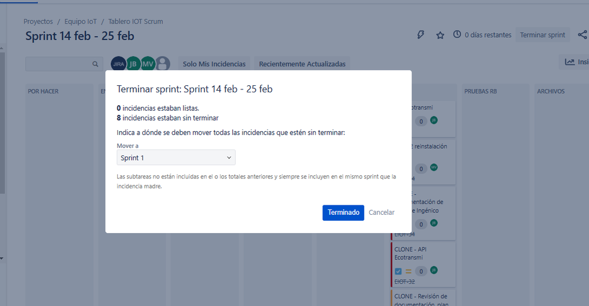Open the EIOT-32 issue key link
Viewport: 589px width, 306px height.
tap(404, 282)
